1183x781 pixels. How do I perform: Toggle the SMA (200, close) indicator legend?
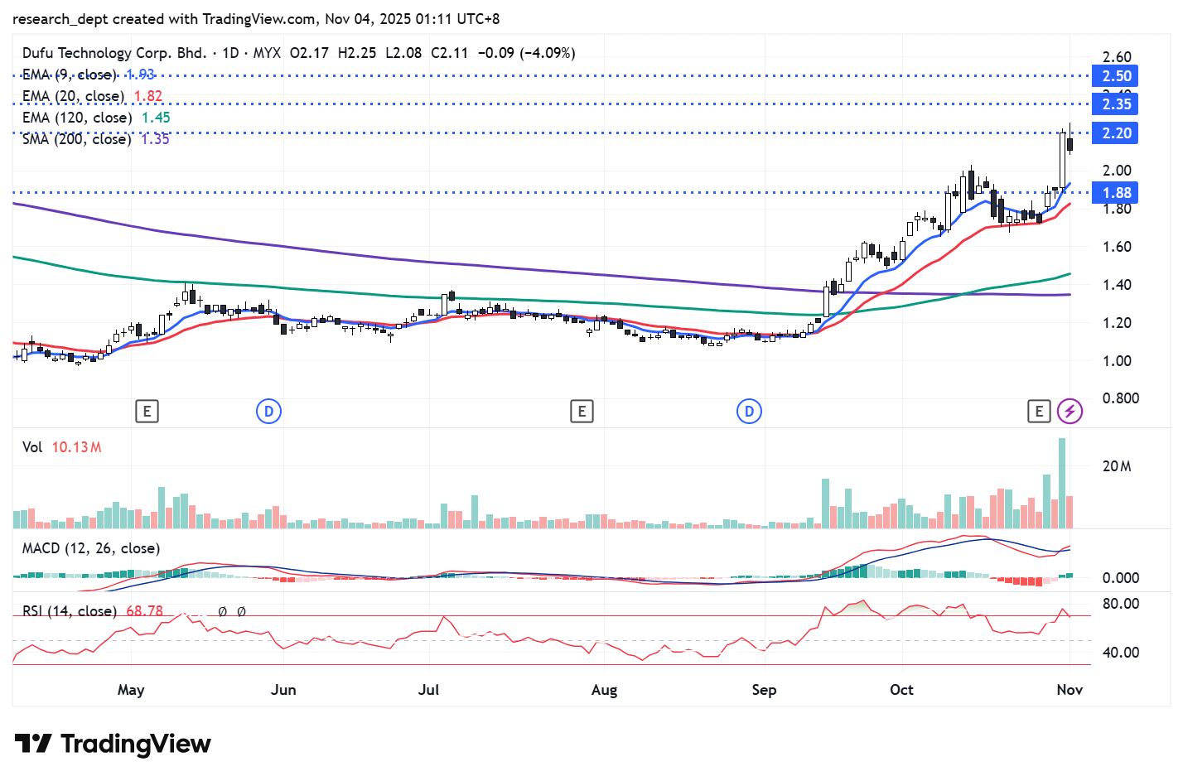(x=76, y=139)
